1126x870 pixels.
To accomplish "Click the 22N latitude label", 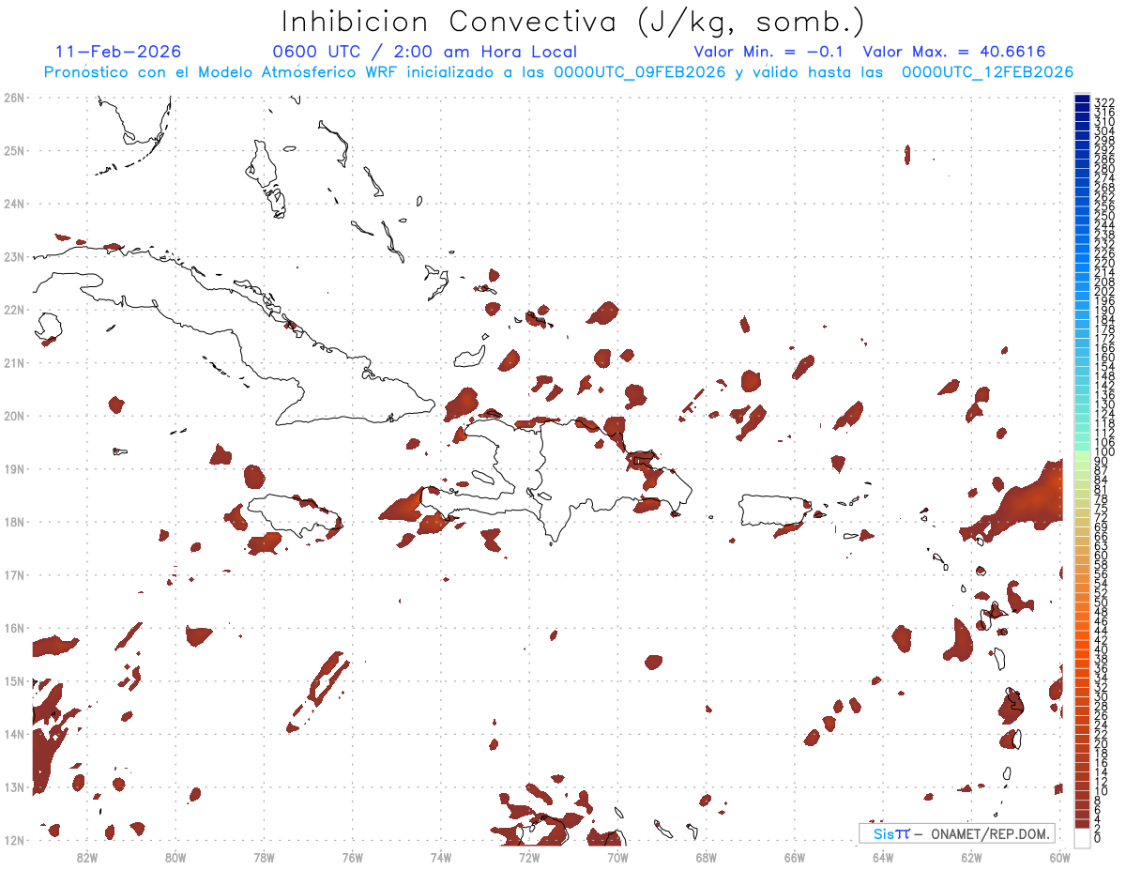I will tap(13, 310).
